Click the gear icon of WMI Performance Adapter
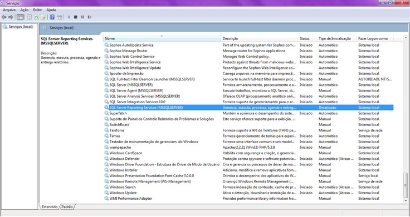Screen dimensions: 410x217 (x=106, y=199)
